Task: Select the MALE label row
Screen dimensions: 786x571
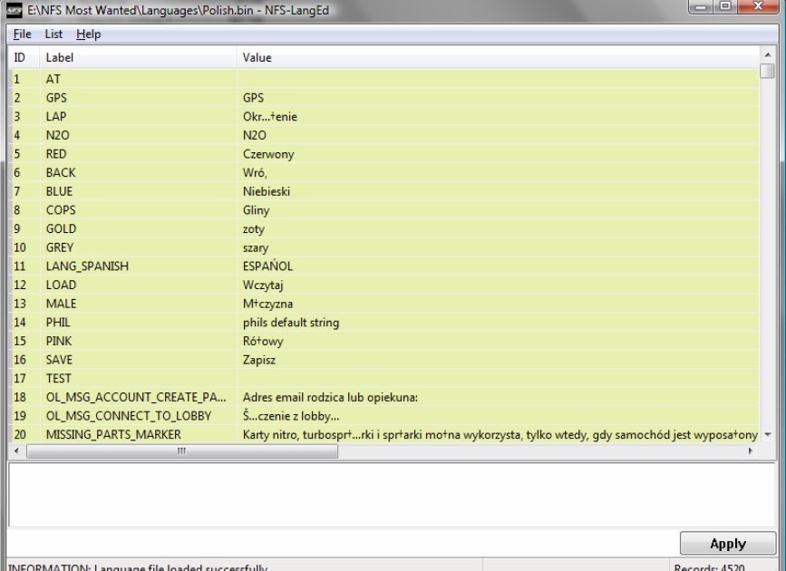Action: (x=383, y=304)
